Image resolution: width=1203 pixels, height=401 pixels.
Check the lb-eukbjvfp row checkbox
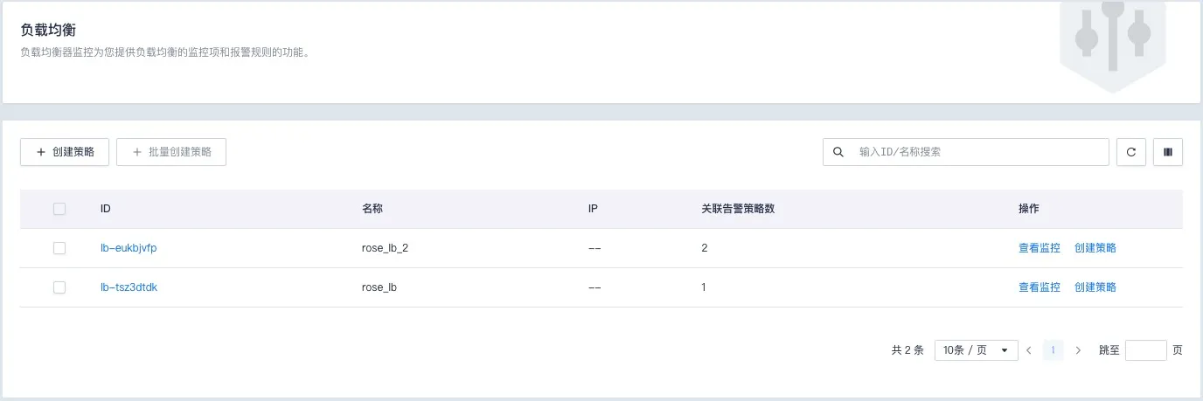tap(59, 248)
